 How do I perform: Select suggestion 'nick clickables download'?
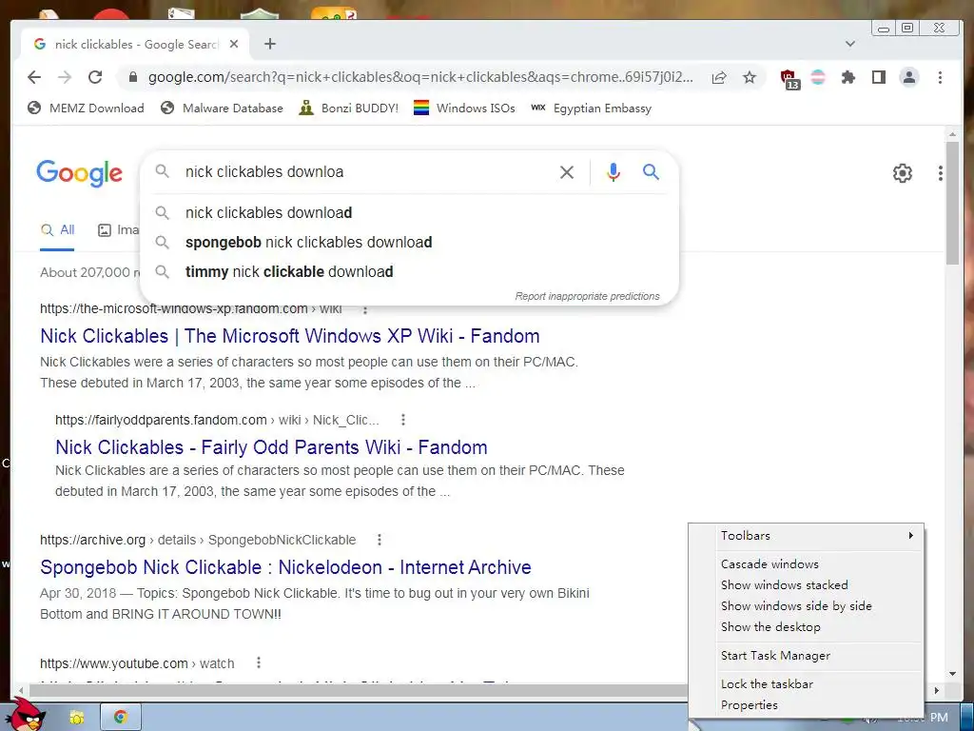click(x=410, y=212)
